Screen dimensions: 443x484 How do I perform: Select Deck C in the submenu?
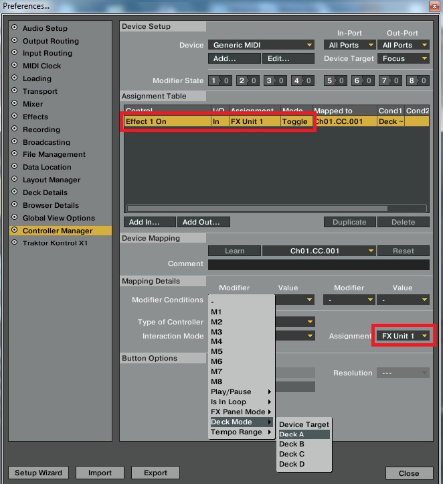304,454
